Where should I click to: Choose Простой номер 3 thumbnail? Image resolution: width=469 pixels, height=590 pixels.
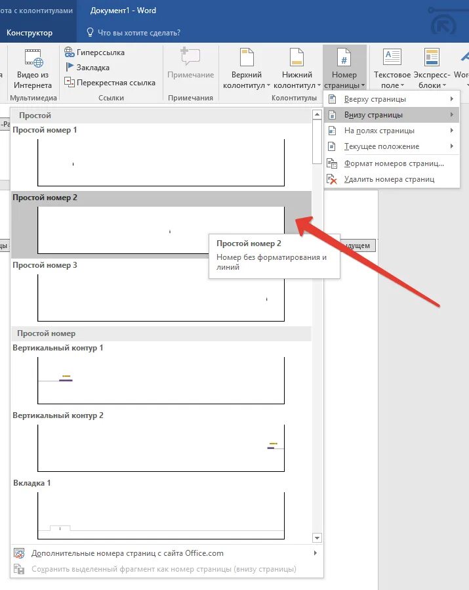161,298
